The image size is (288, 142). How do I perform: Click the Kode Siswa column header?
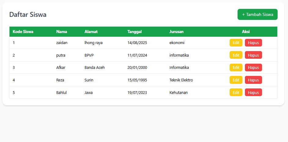(23, 32)
